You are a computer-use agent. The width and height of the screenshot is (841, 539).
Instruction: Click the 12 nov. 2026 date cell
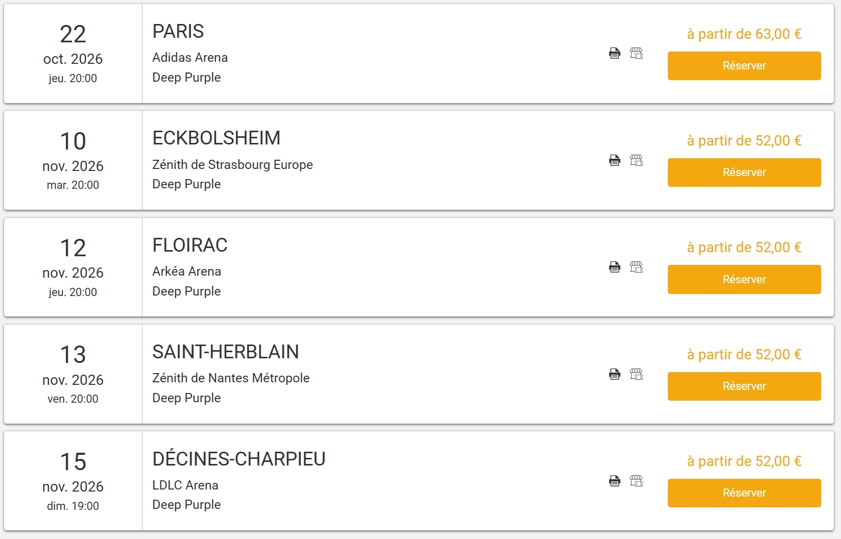point(73,267)
